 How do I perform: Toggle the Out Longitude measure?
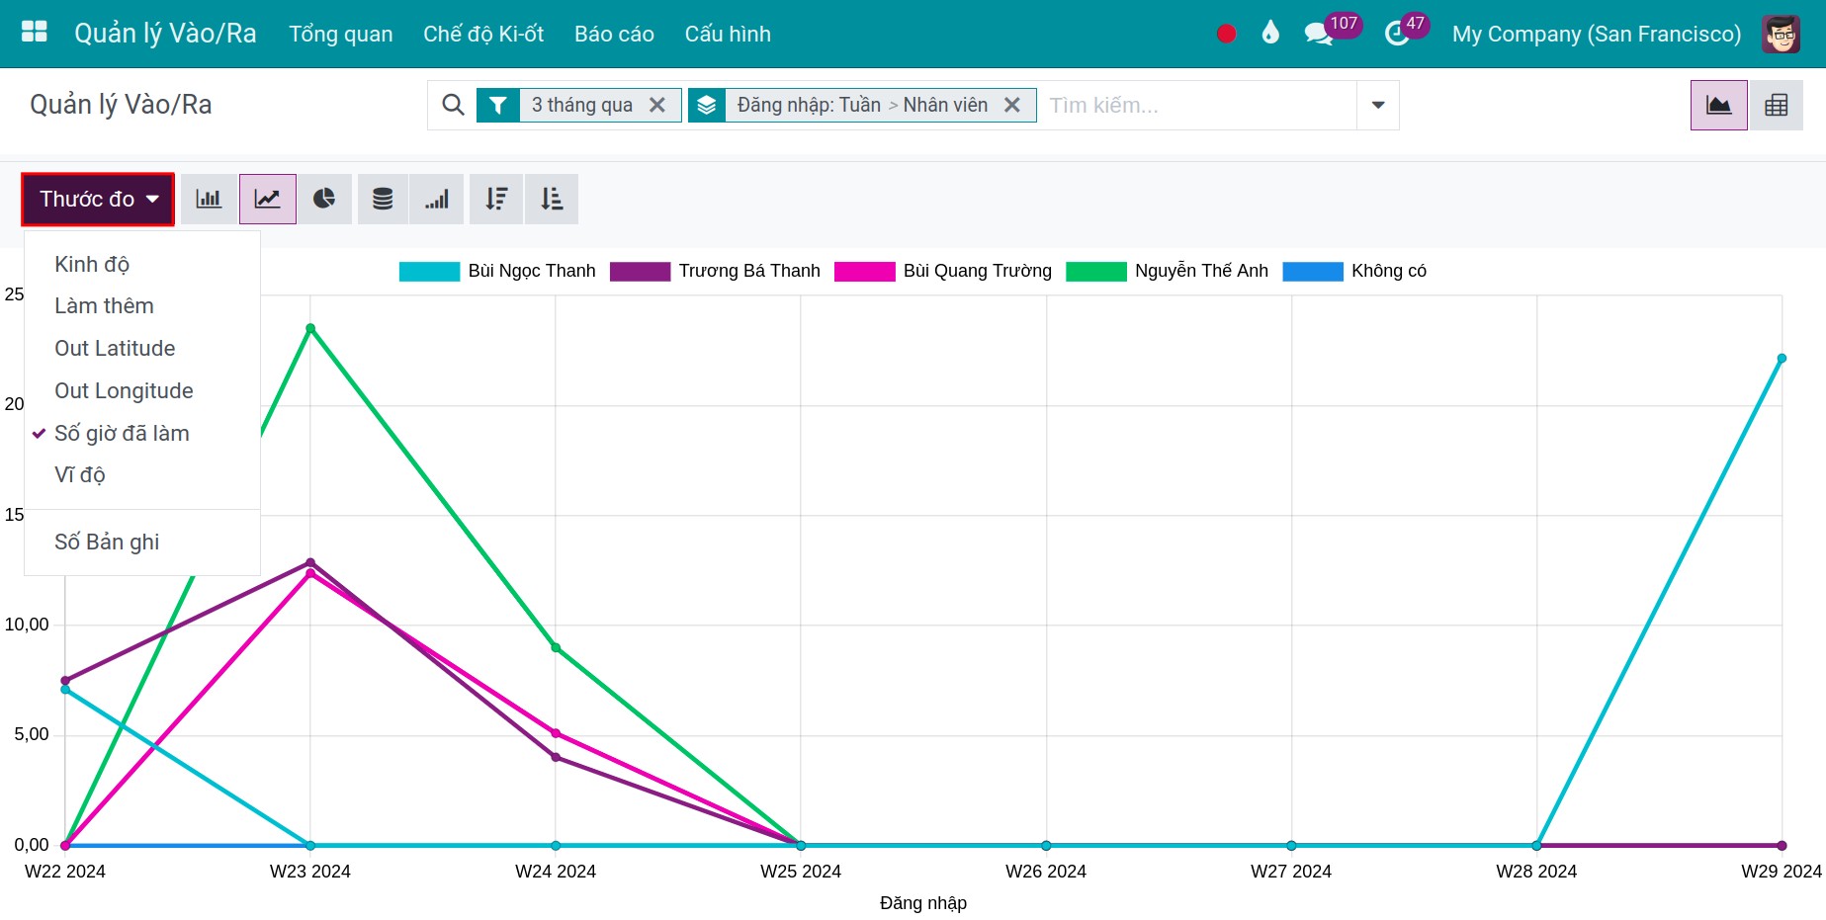click(x=142, y=390)
